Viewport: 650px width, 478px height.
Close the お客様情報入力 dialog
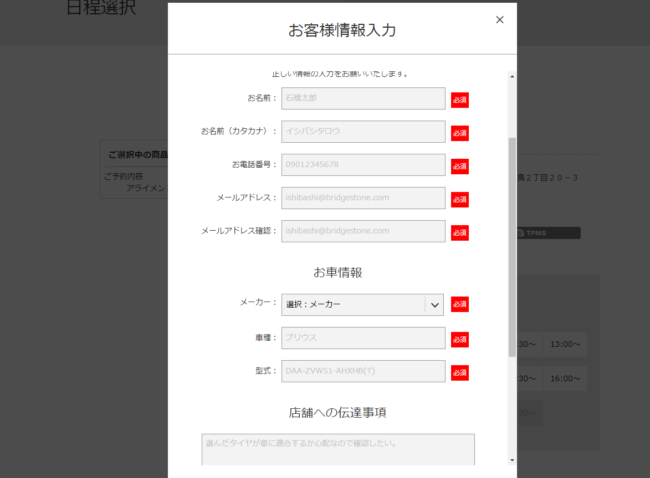(x=499, y=20)
